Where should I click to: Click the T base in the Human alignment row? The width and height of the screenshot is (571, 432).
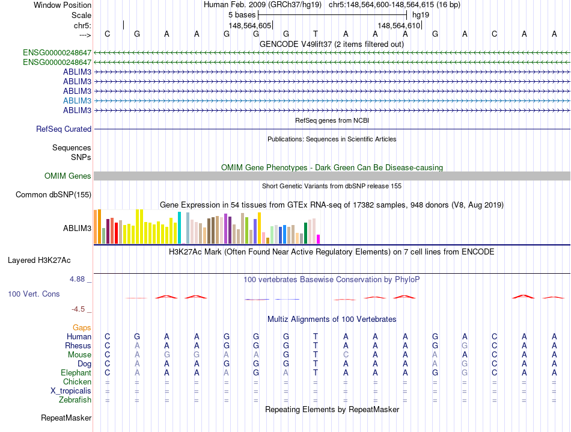(316, 336)
